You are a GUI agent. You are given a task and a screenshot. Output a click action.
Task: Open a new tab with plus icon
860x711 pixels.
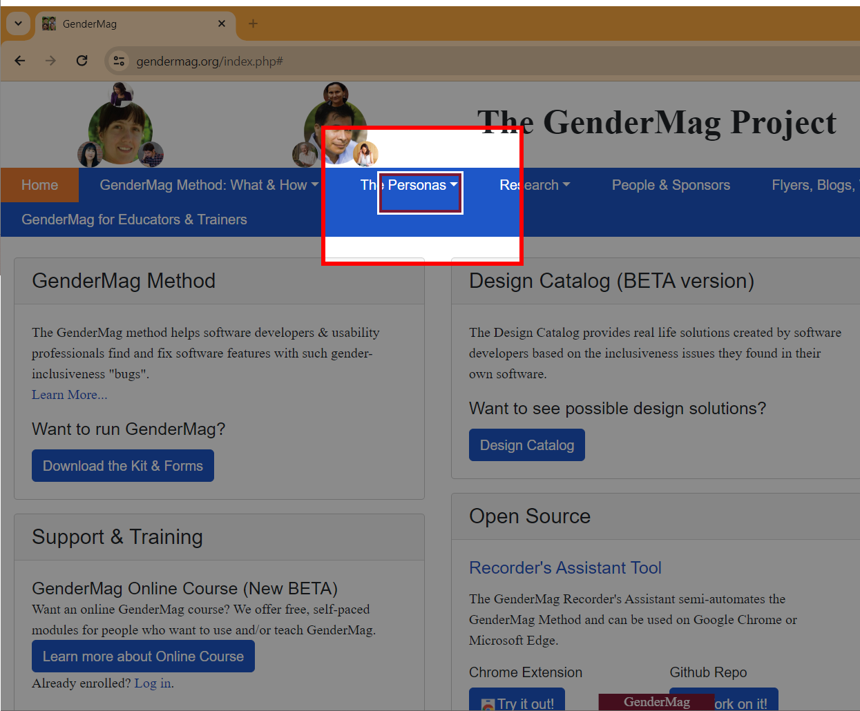(253, 23)
